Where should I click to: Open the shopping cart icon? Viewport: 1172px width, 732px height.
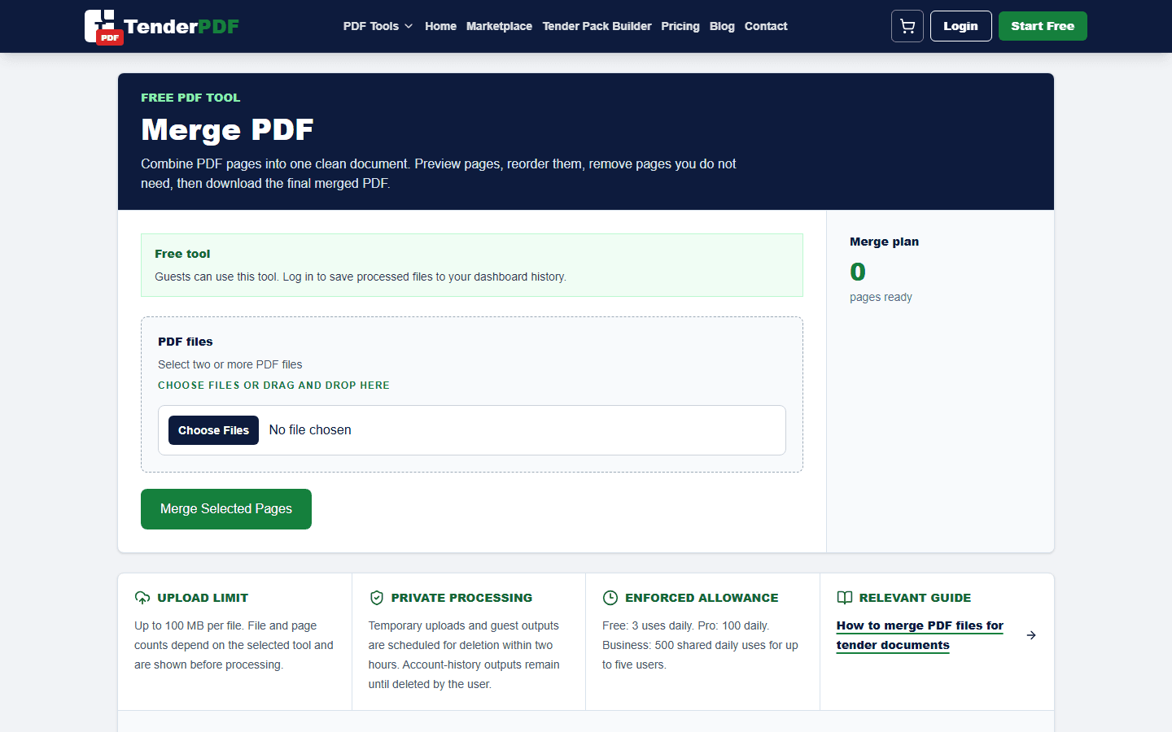tap(907, 26)
